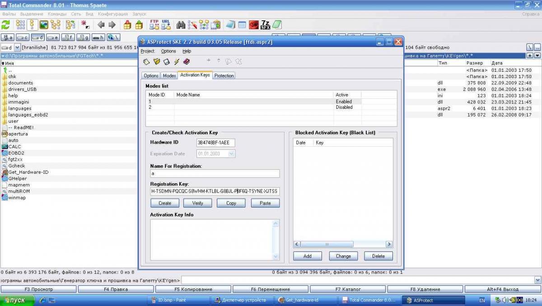Select the Activation Keys tab
The image size is (542, 306).
[195, 75]
